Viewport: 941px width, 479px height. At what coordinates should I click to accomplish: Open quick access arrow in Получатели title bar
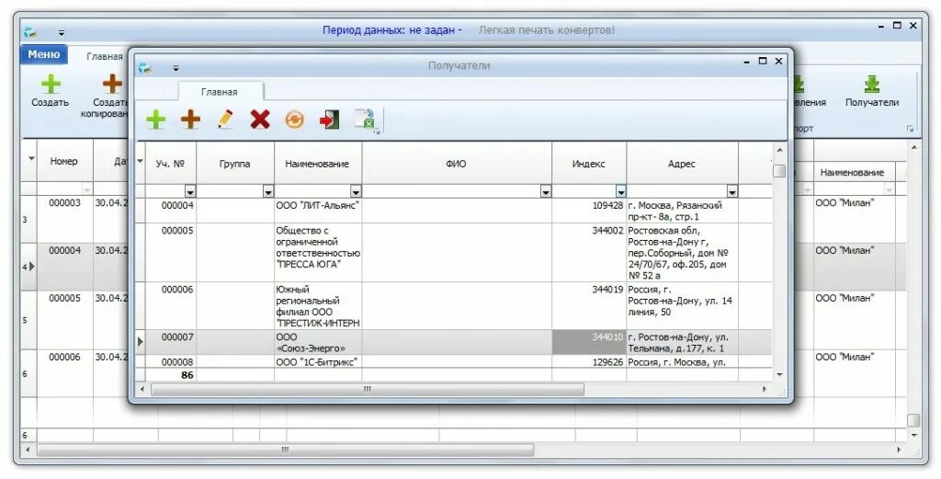point(176,68)
